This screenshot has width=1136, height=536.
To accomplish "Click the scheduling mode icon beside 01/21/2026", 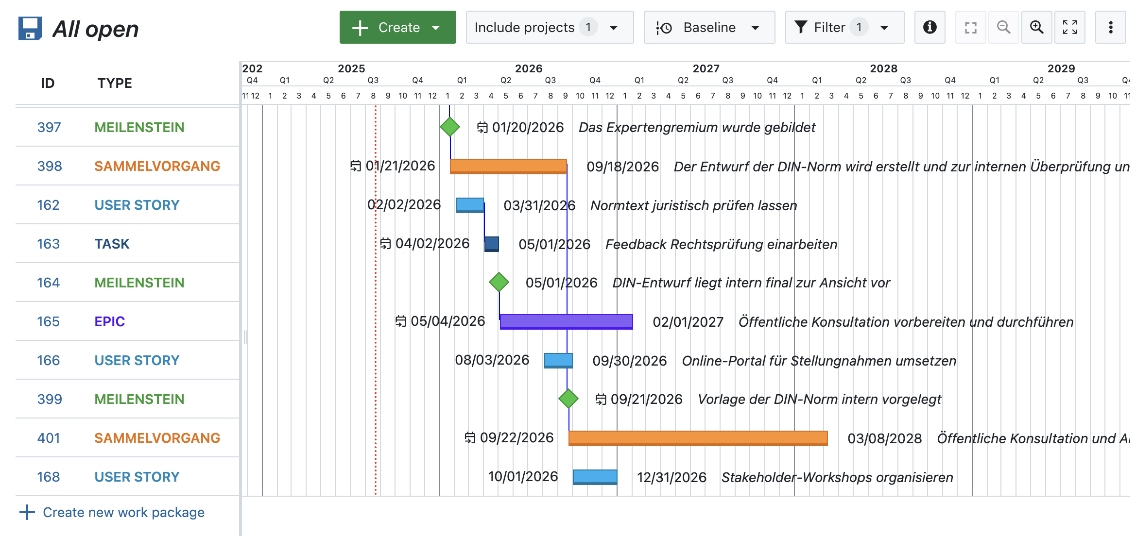I will (355, 166).
